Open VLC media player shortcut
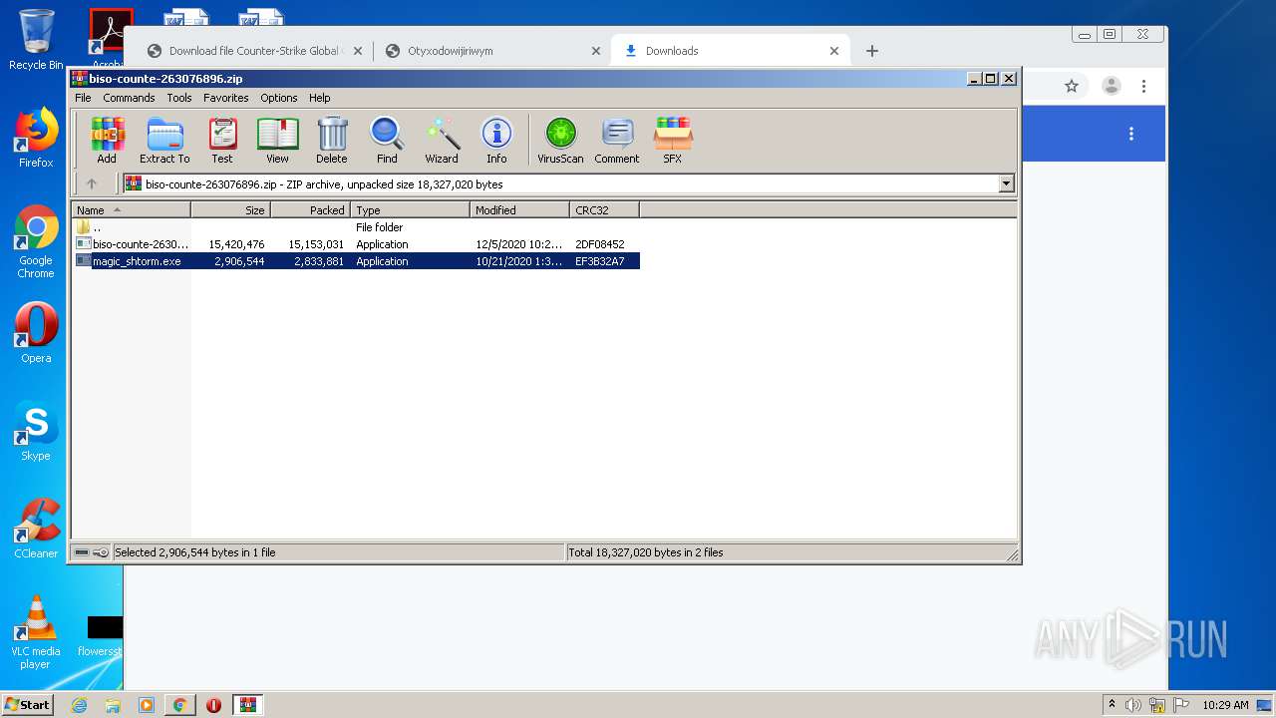 [x=36, y=632]
